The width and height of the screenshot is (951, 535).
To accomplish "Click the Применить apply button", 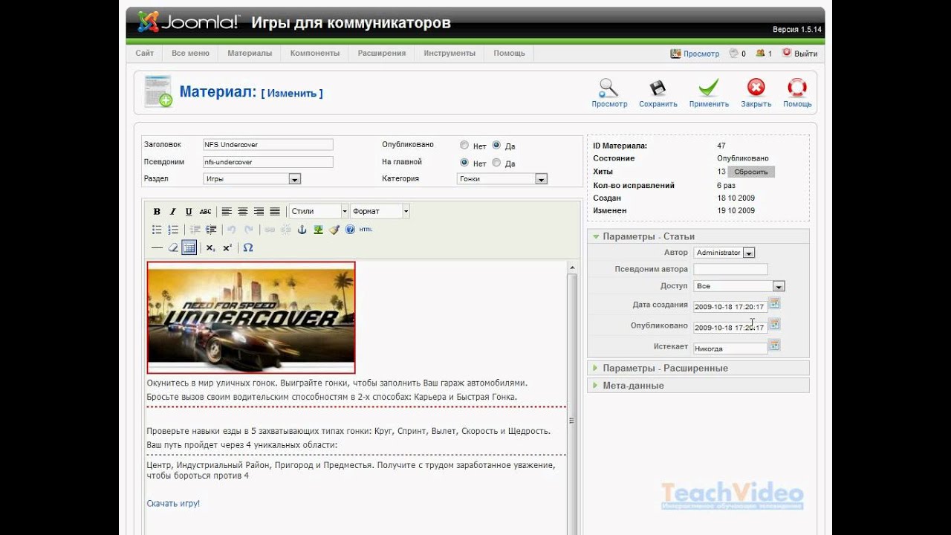I will coord(709,94).
